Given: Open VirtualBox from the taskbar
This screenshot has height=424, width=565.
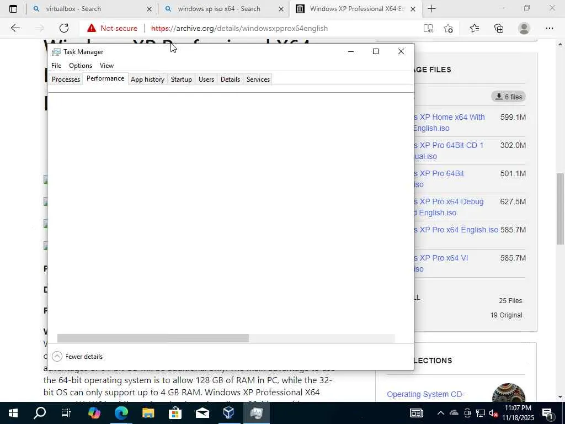Looking at the screenshot, I should 229,413.
